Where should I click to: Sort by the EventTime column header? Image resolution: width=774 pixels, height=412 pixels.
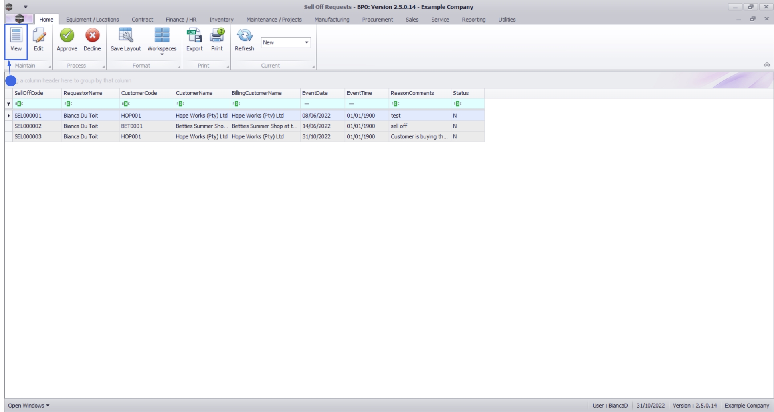pos(367,93)
